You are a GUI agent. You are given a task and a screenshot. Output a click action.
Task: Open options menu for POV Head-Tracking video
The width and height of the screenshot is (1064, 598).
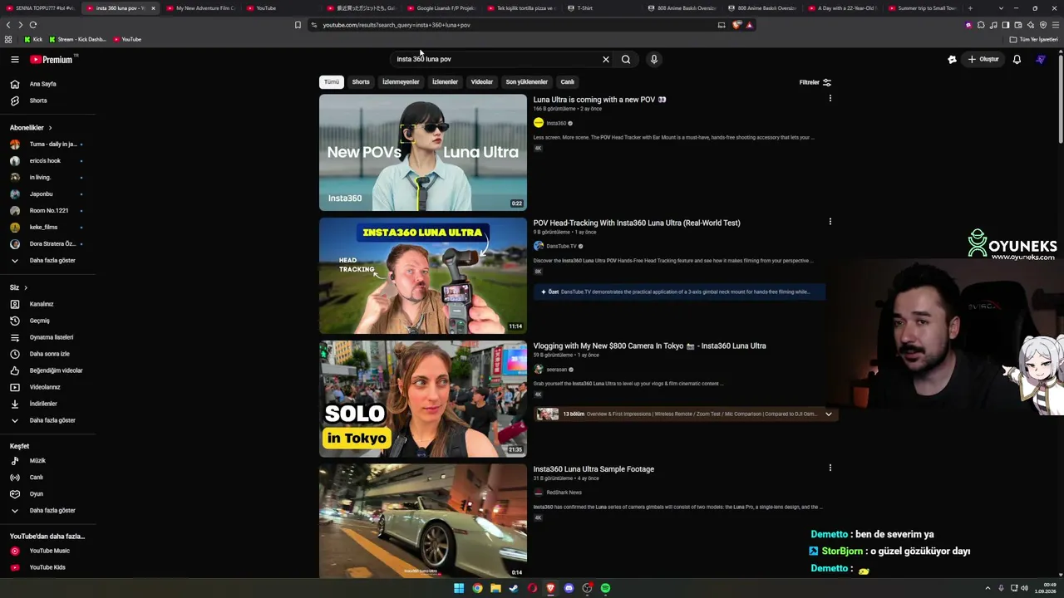(830, 222)
